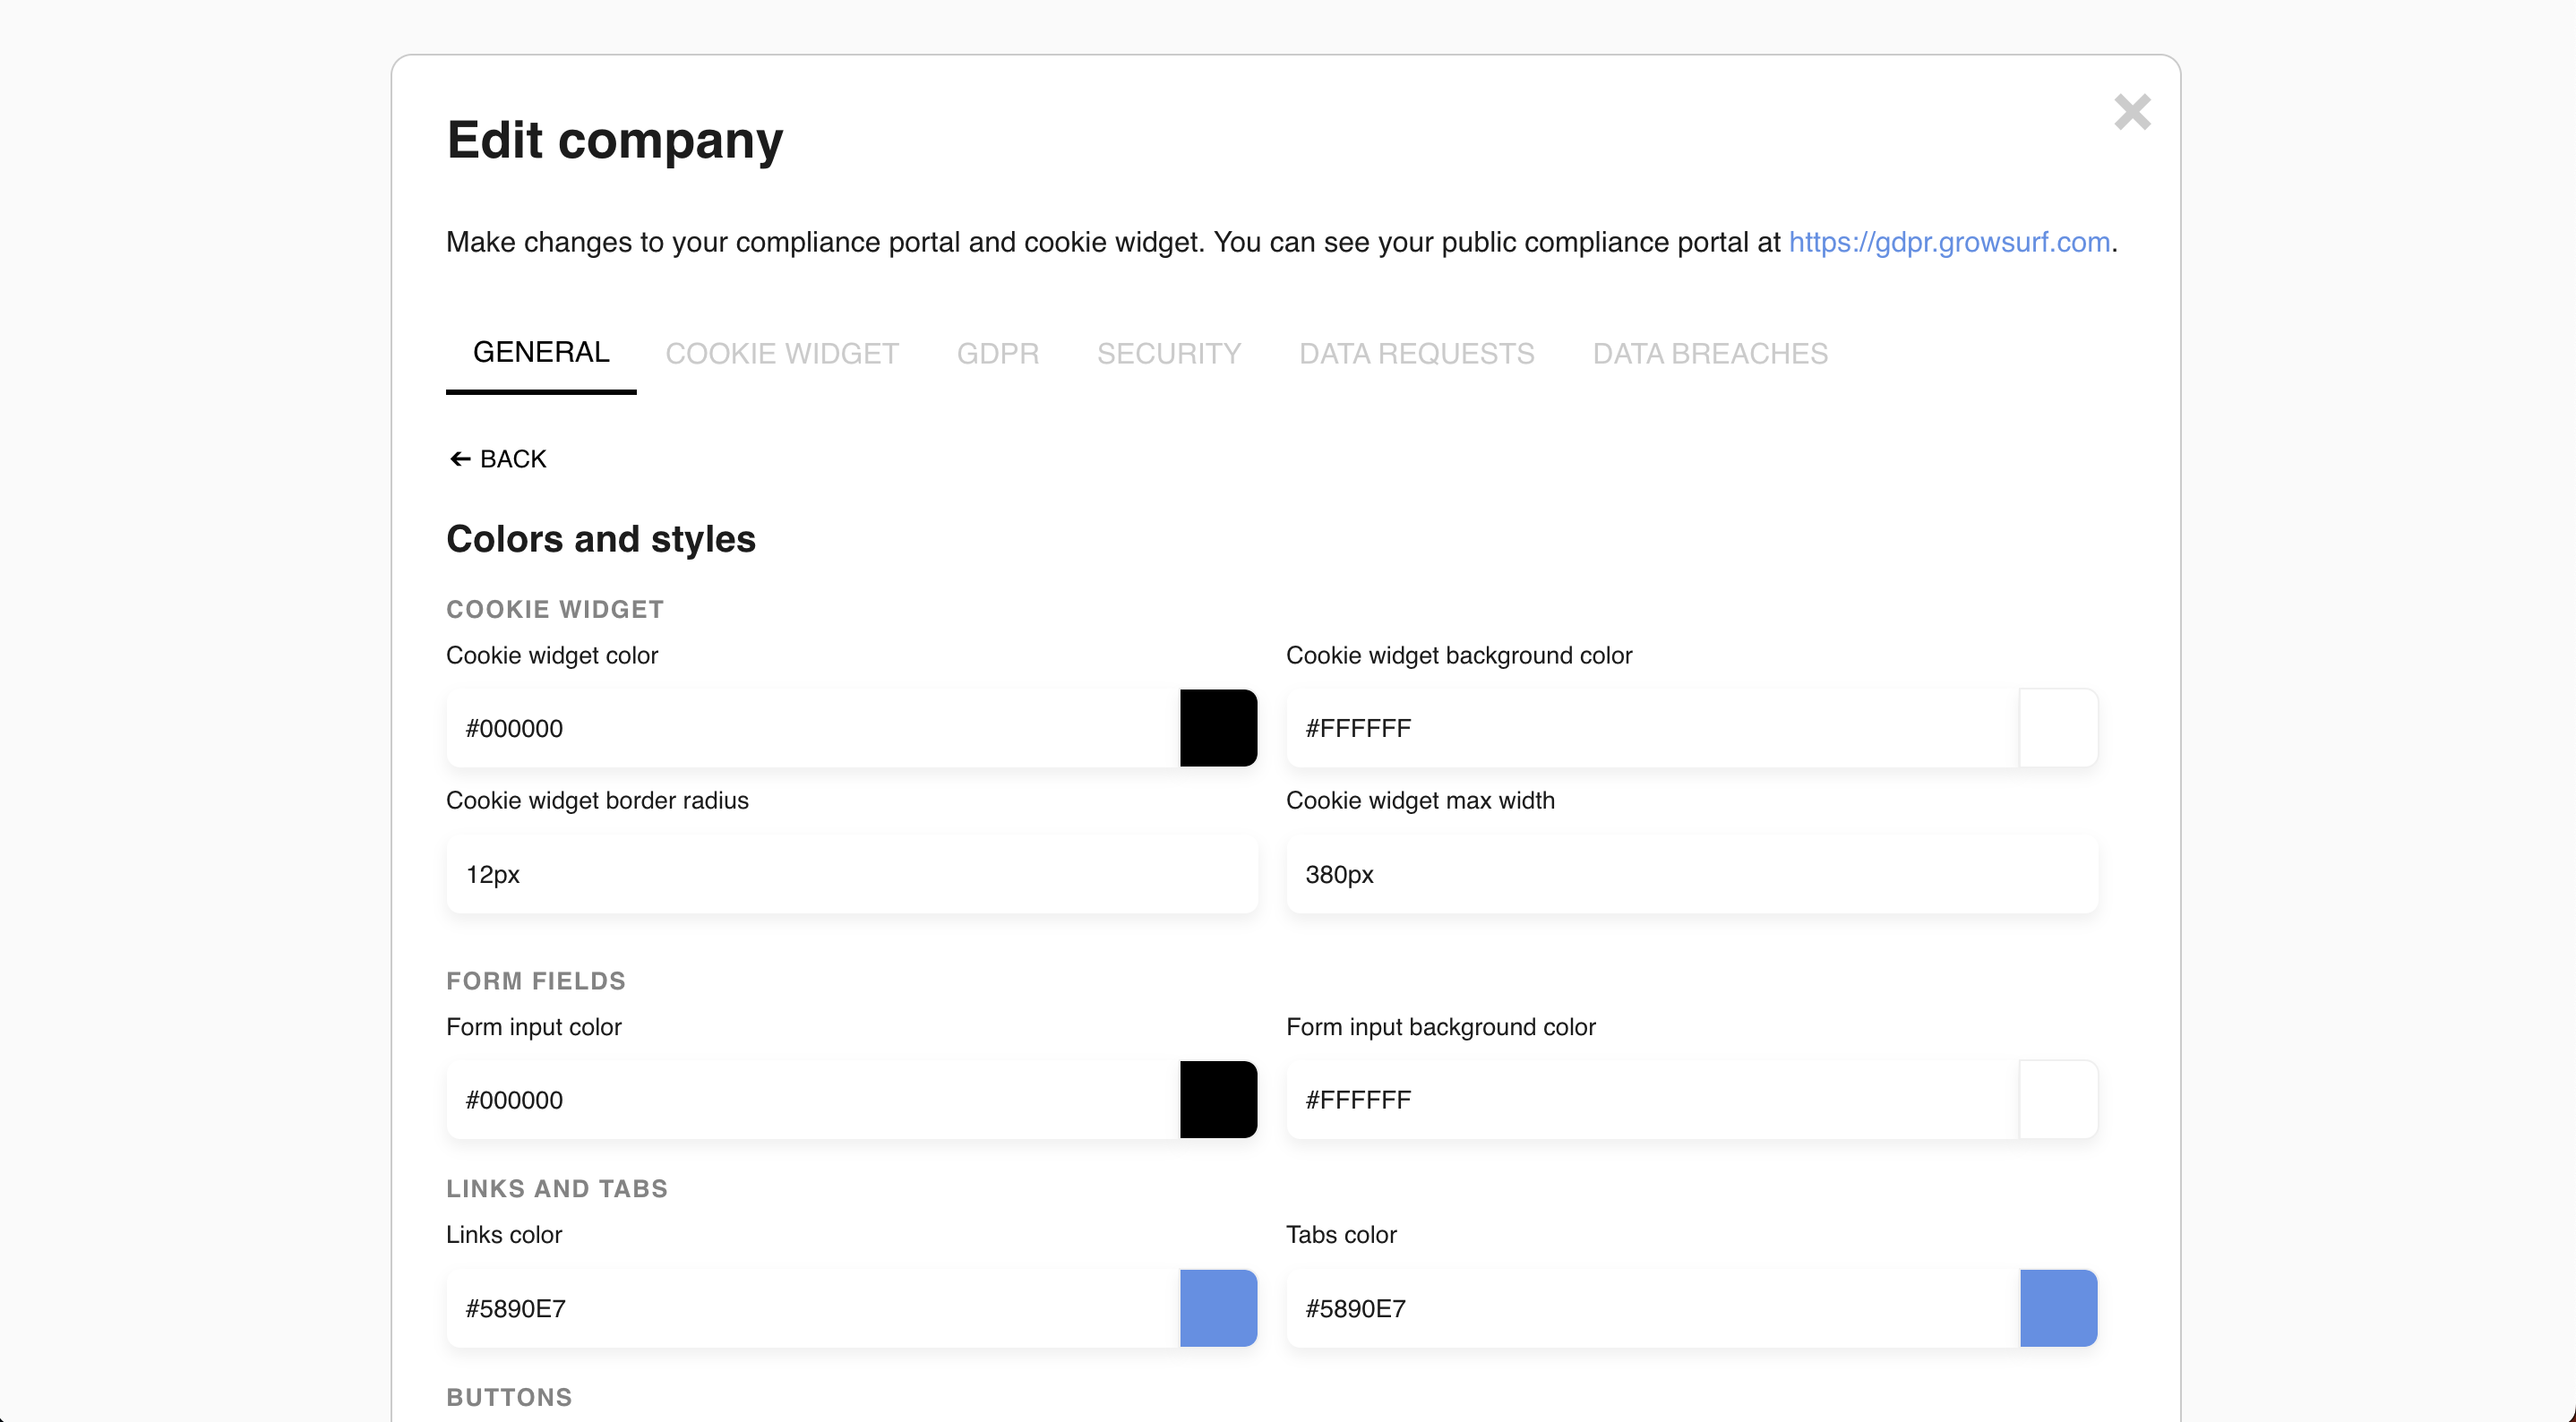The image size is (2576, 1422).
Task: Open the white cookie widget background swatch
Action: pyautogui.click(x=2057, y=728)
